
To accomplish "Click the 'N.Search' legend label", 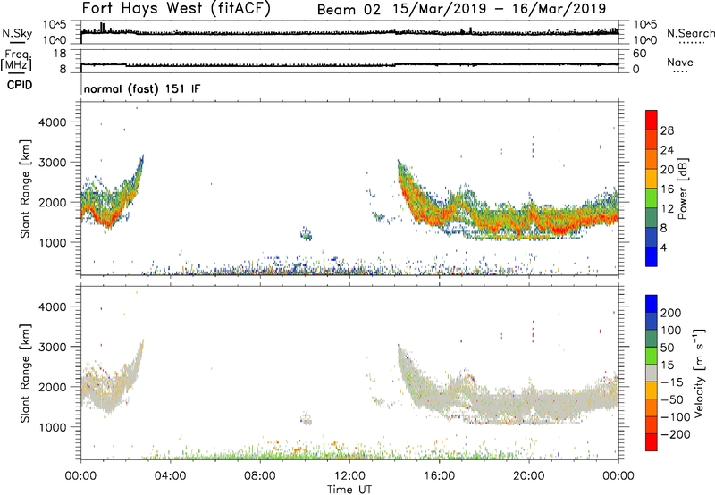I will point(690,33).
